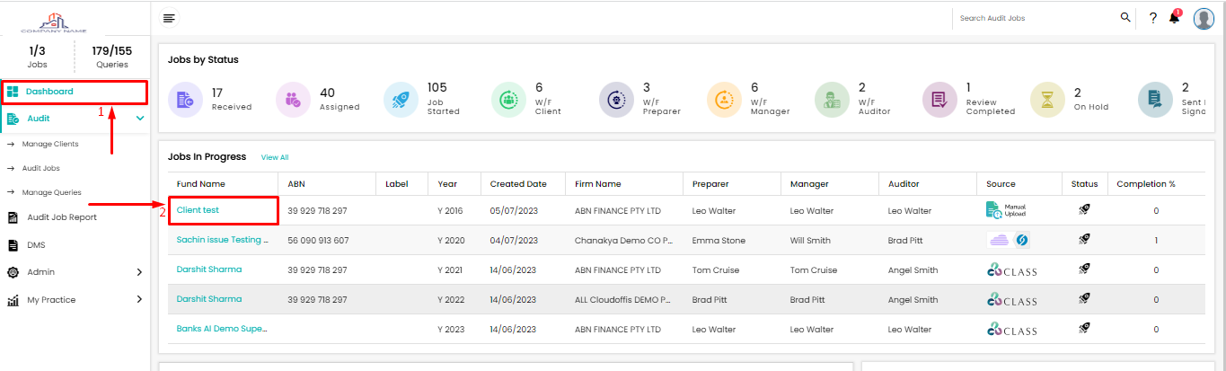Click the company logo

point(54,22)
